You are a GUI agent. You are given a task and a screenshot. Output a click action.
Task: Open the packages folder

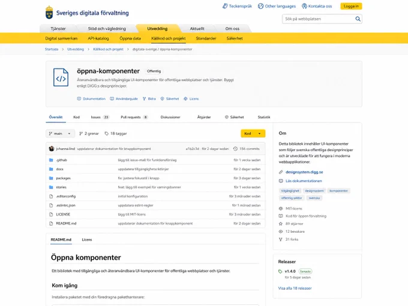tap(63, 178)
